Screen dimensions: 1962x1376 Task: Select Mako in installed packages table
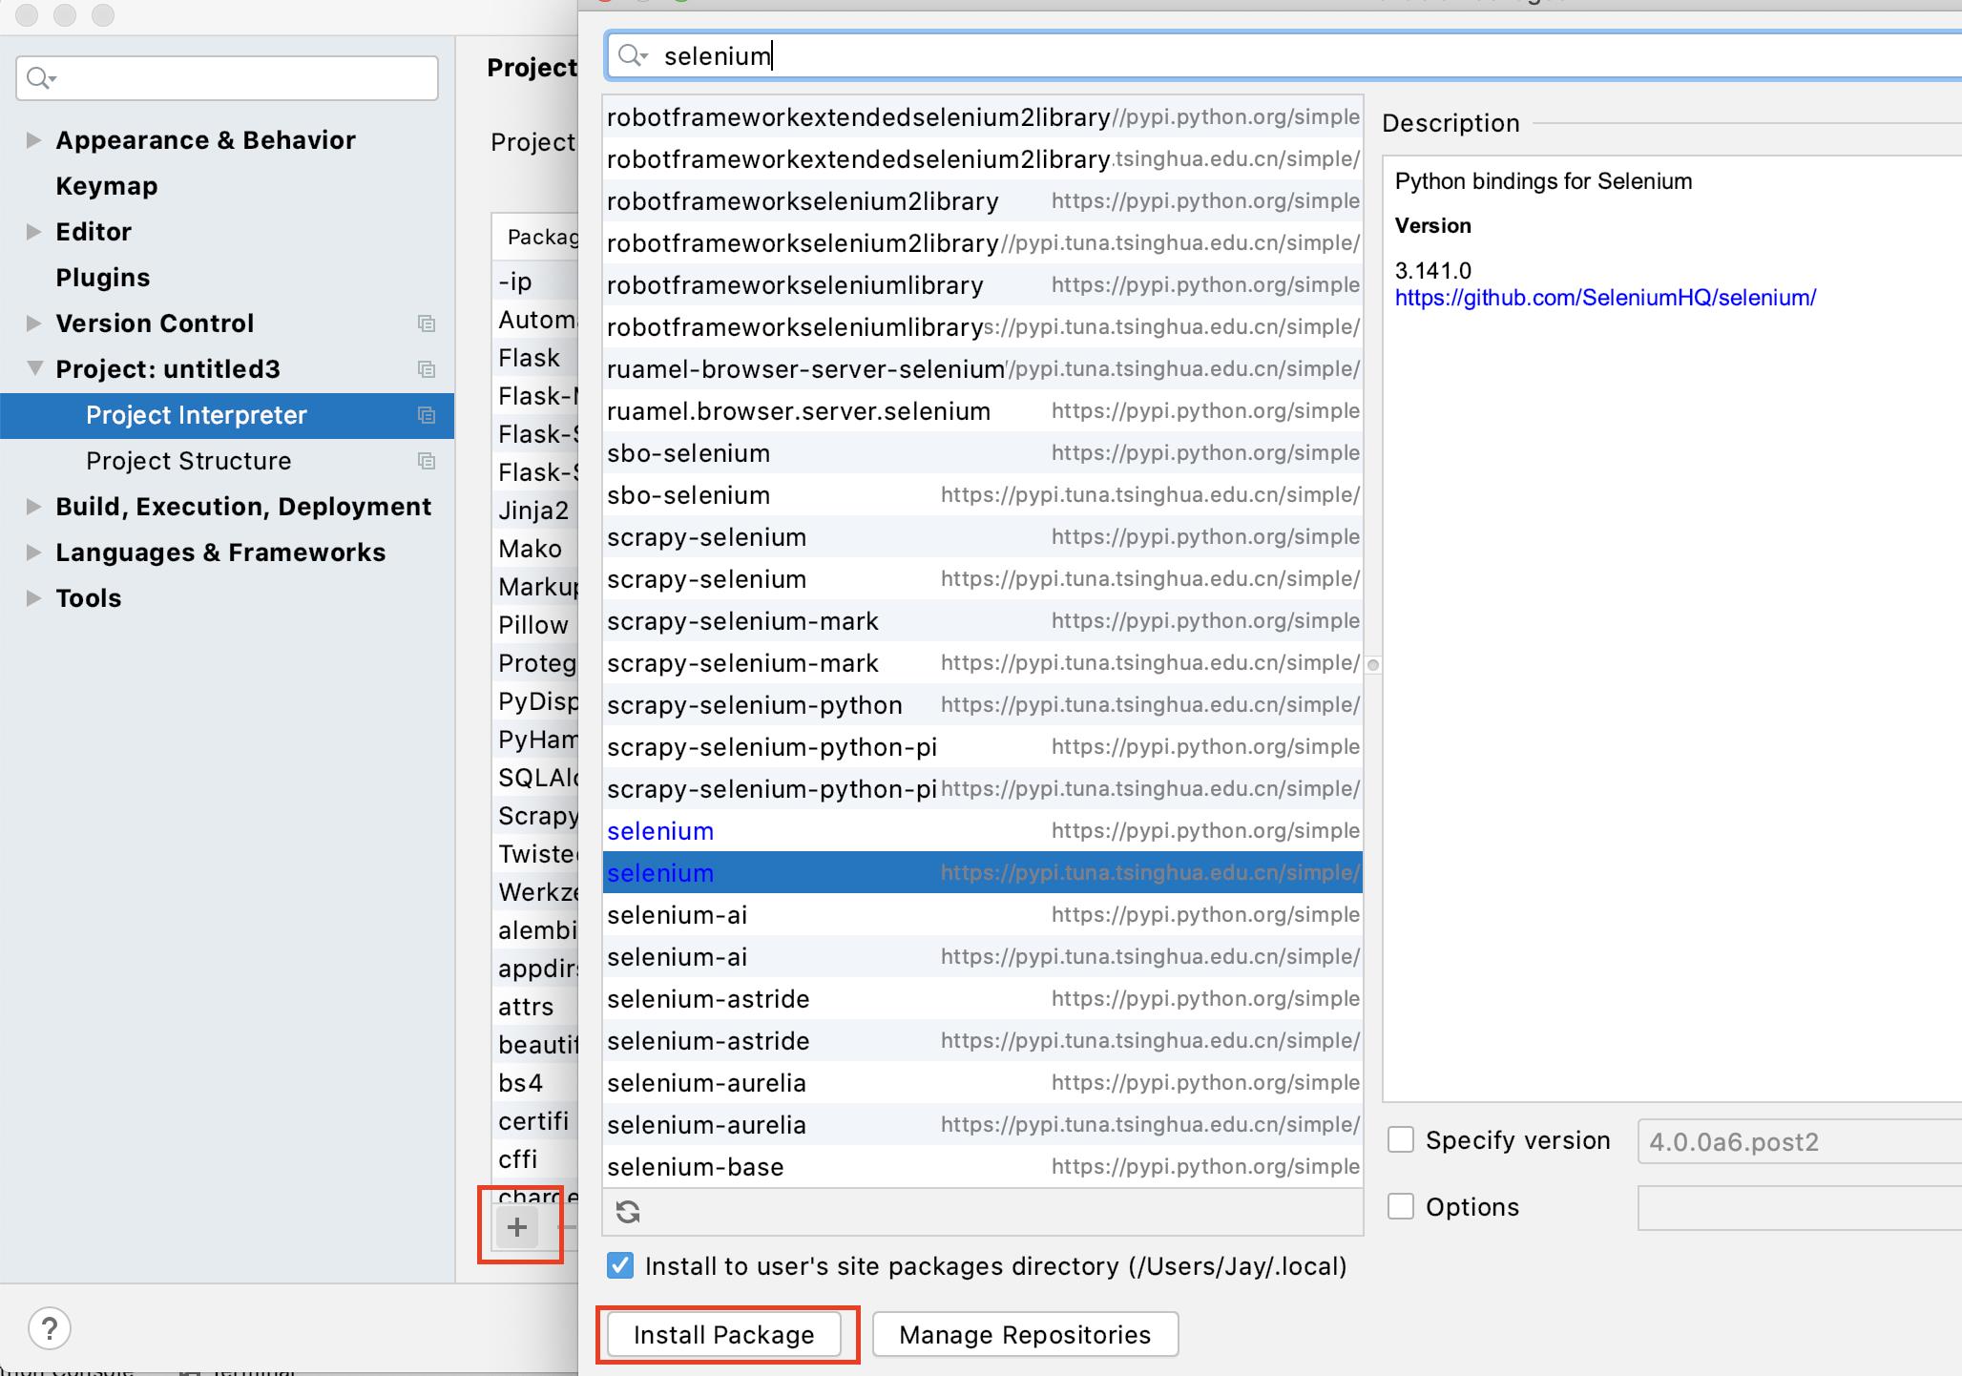tap(535, 549)
